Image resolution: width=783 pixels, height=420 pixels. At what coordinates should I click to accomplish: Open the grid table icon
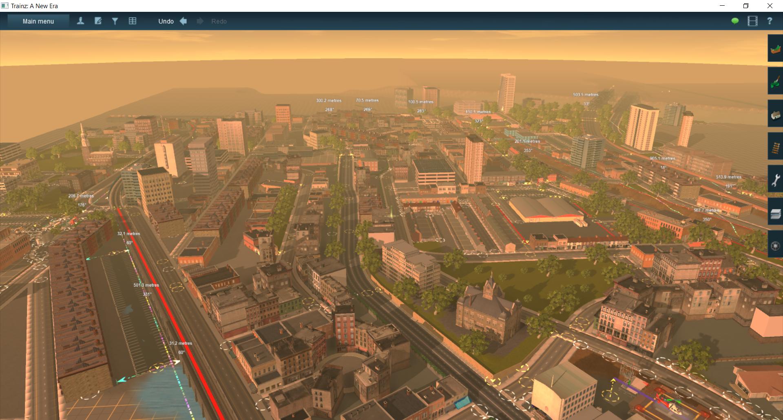click(133, 21)
